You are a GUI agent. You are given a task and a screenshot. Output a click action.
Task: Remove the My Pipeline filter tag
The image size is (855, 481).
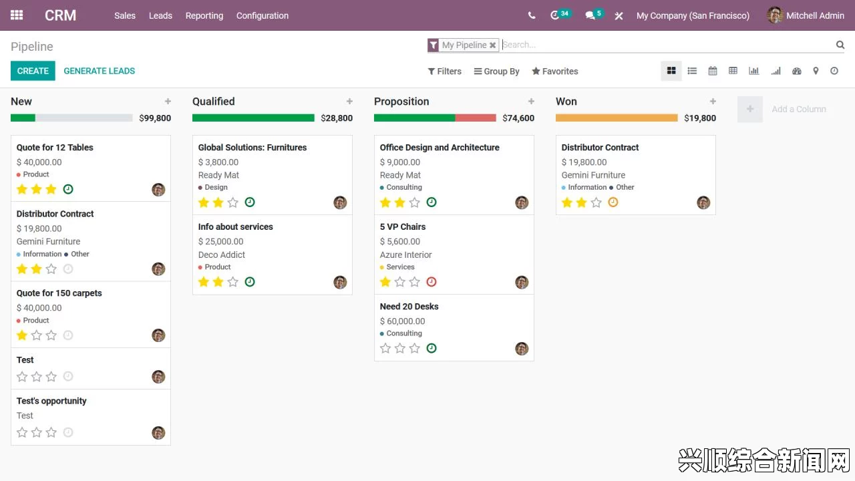[492, 45]
